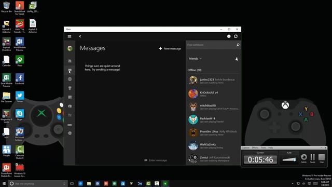Click the Offline (20) group header
332x187 pixels.
pyautogui.click(x=195, y=70)
